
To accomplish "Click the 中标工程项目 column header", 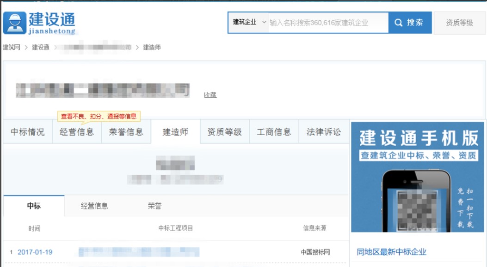I will (x=175, y=228).
